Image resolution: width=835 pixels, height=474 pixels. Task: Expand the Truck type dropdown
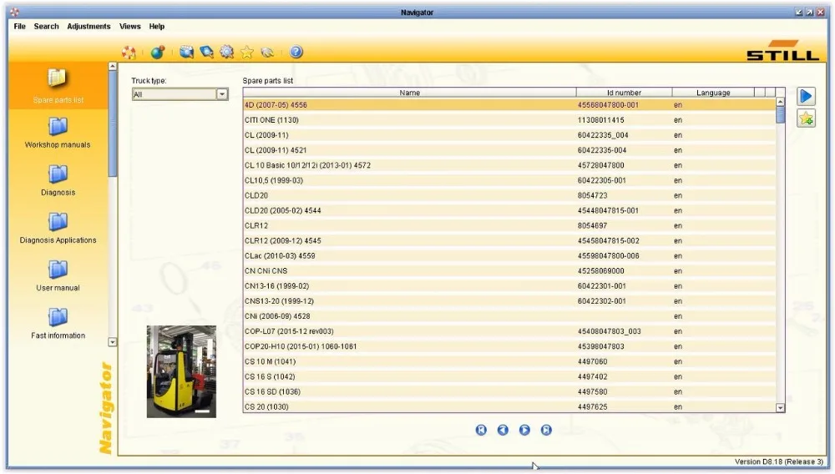222,94
